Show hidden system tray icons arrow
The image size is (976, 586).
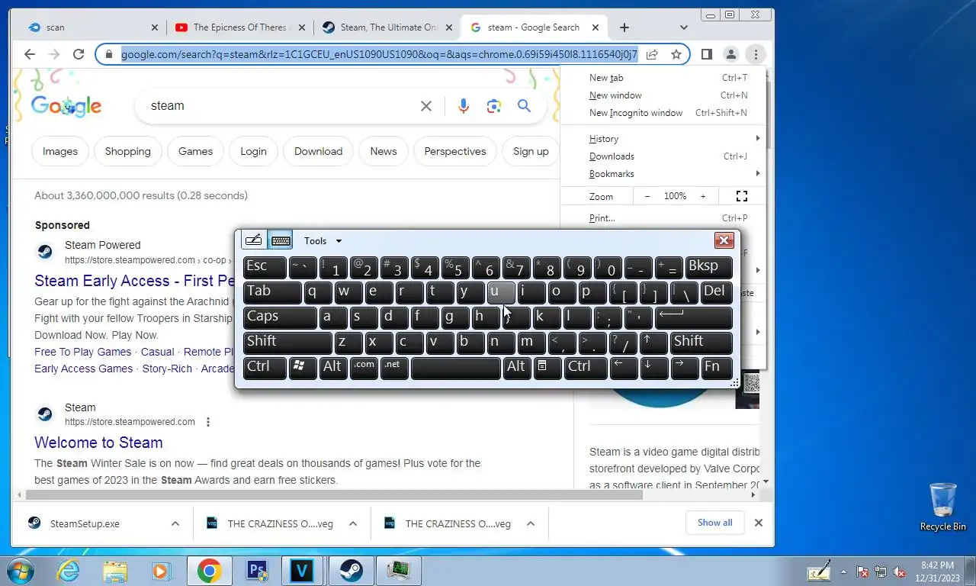(843, 572)
